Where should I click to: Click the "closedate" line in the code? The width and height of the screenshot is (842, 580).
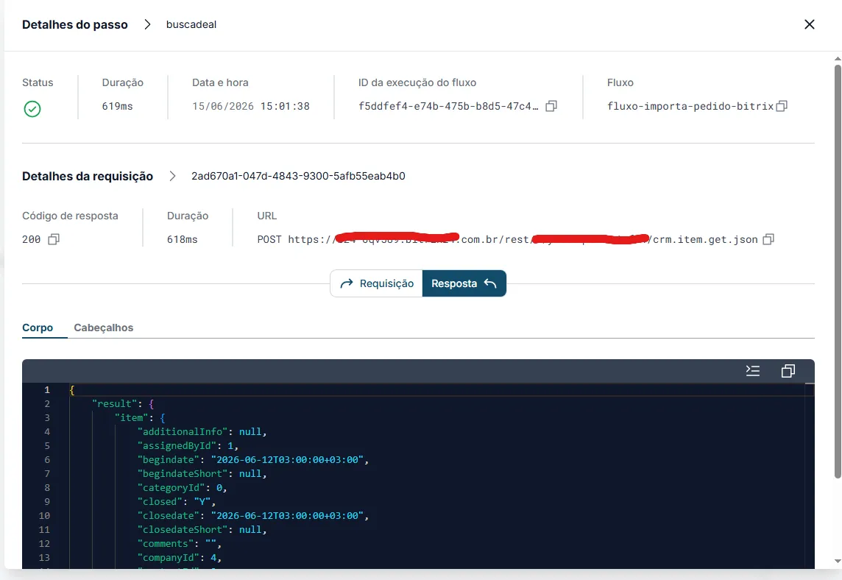tap(253, 515)
